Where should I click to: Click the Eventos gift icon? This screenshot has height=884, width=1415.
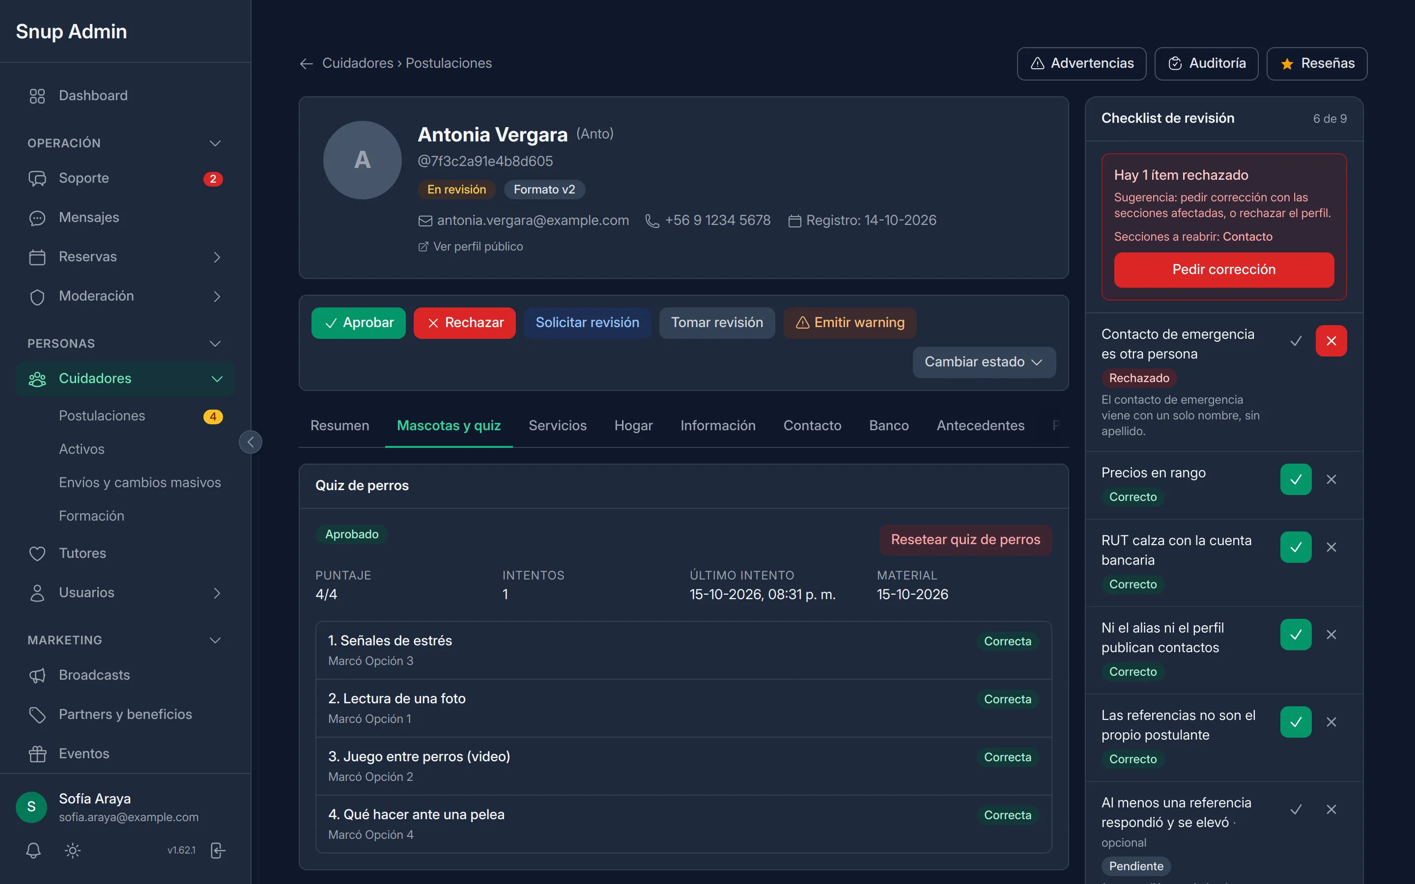37,754
